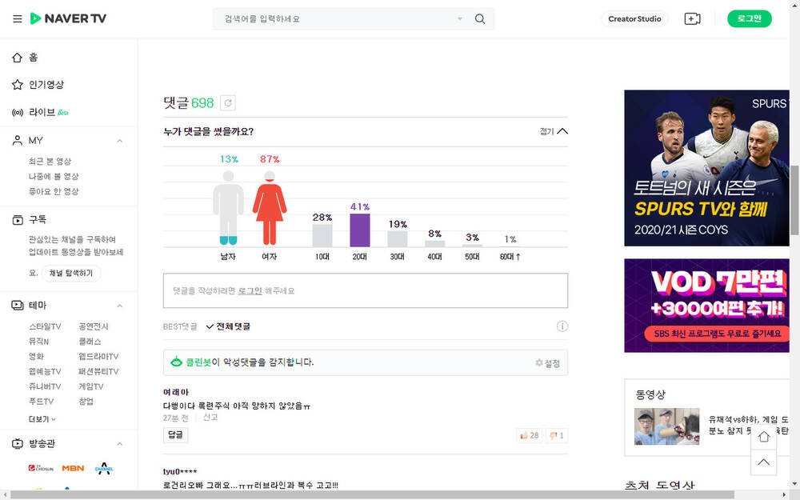Collapse the comment statistics with 접기
This screenshot has height=500, width=800.
coord(554,131)
